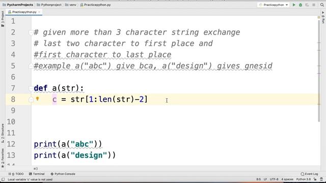The width and height of the screenshot is (326, 183).
Task: Click Pythonproject folder in the breadcrumb
Action: [x=49, y=5]
